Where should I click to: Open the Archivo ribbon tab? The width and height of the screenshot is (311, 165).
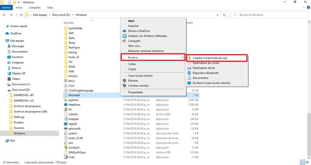pyautogui.click(x=6, y=7)
